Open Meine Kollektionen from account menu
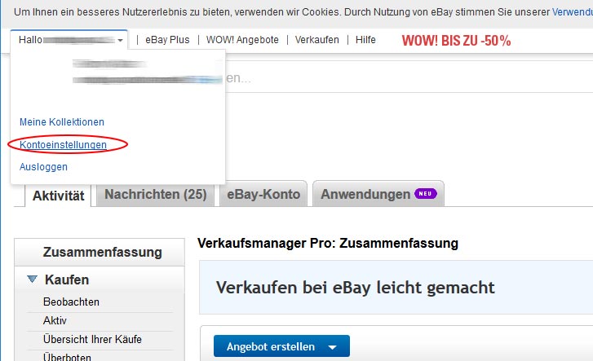593x361 pixels. (x=62, y=122)
